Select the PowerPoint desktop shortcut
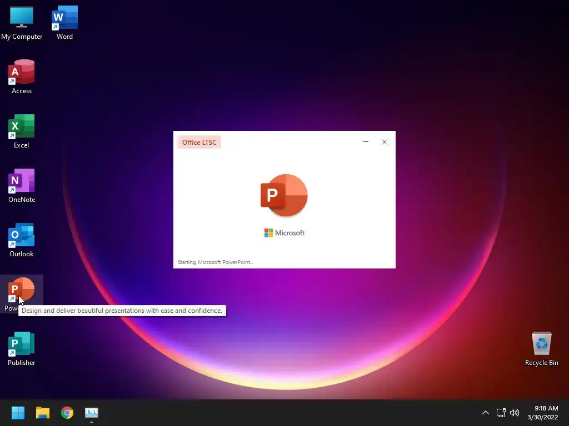This screenshot has width=569, height=426. 22,294
